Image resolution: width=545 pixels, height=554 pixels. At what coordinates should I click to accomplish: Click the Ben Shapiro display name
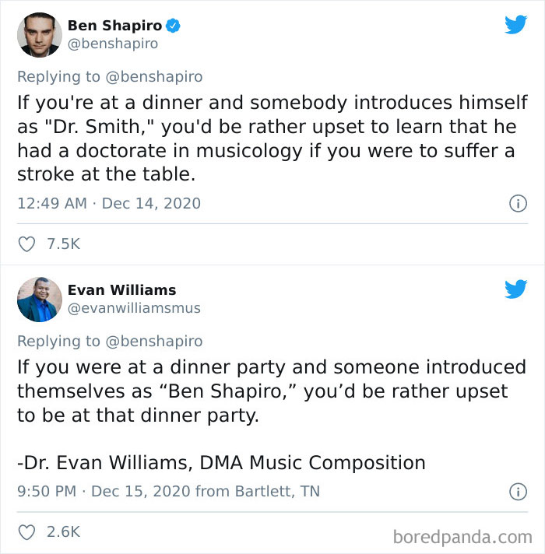coord(115,26)
